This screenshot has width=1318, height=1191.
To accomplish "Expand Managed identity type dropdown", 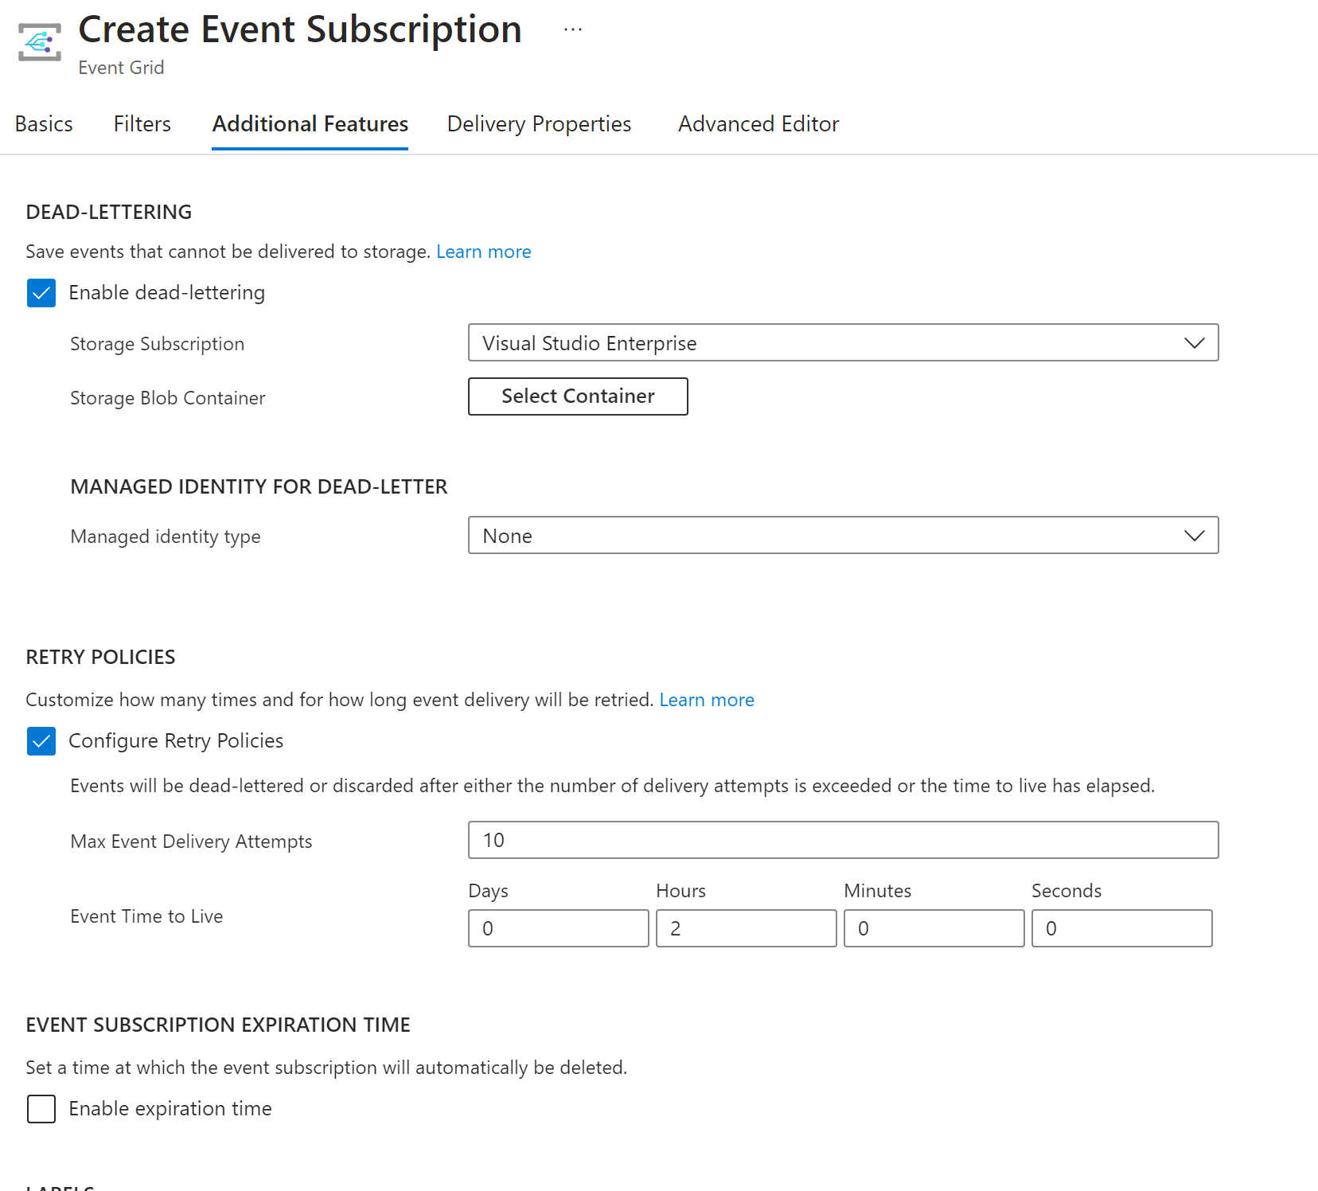I will [x=843, y=536].
